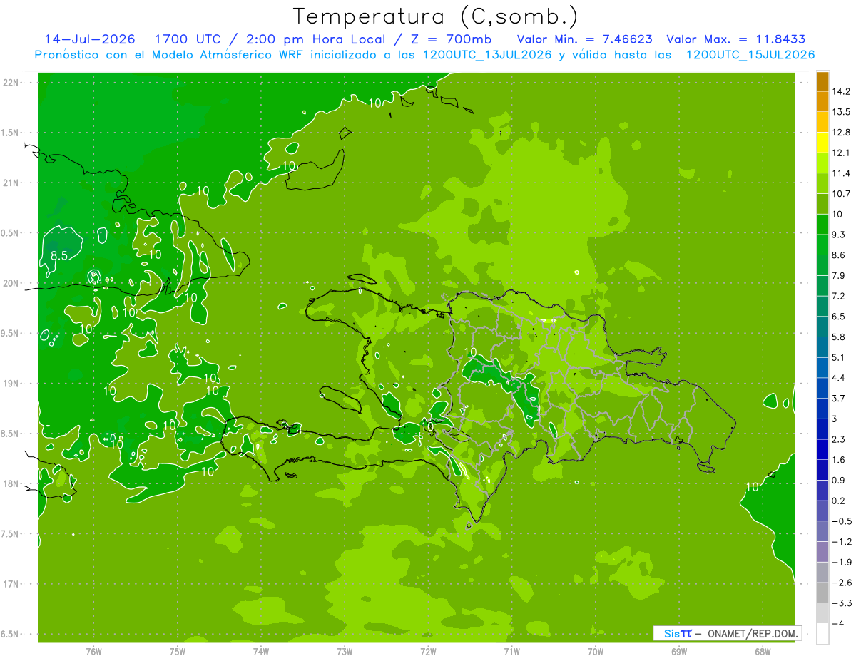Click the '11.4' colorbar scale value
Viewport: 856px width, 661px height.
841,173
